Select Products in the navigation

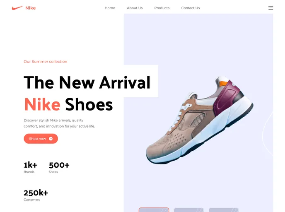pos(162,8)
